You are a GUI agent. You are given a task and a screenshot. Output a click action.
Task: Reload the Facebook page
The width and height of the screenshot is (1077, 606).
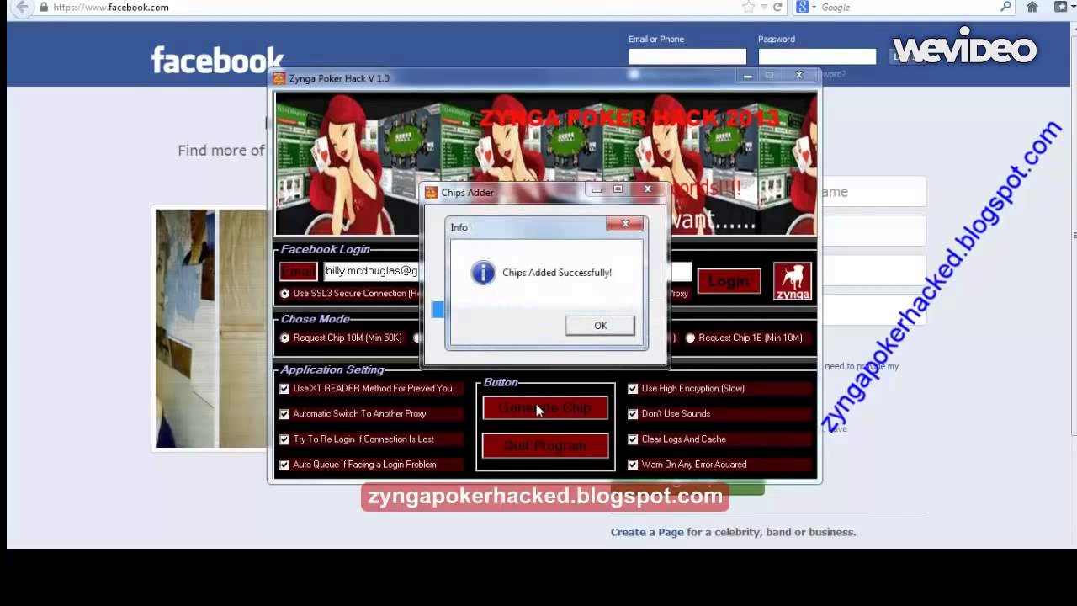[x=777, y=7]
